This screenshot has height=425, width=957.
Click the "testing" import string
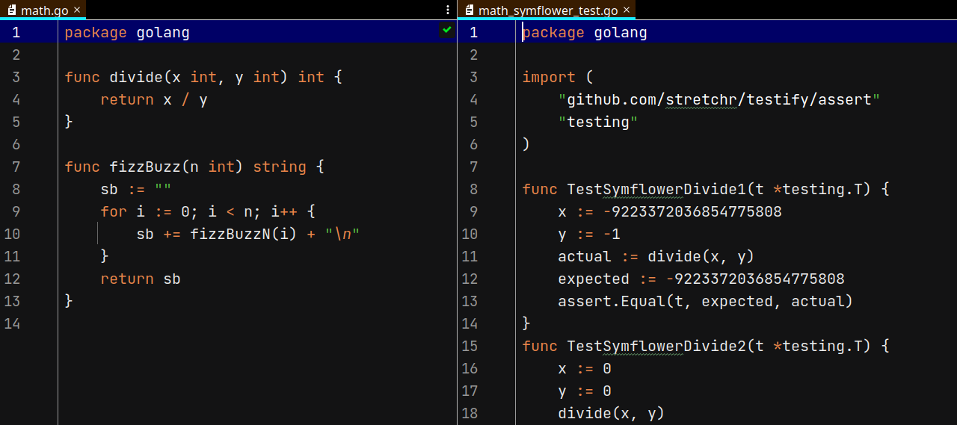(598, 122)
